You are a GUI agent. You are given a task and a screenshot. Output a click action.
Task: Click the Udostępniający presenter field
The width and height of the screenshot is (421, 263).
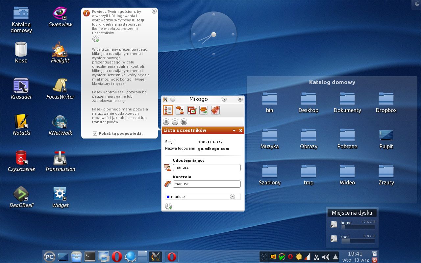(207, 168)
